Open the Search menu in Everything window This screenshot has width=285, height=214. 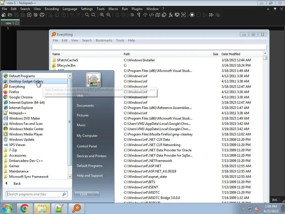coord(87,40)
